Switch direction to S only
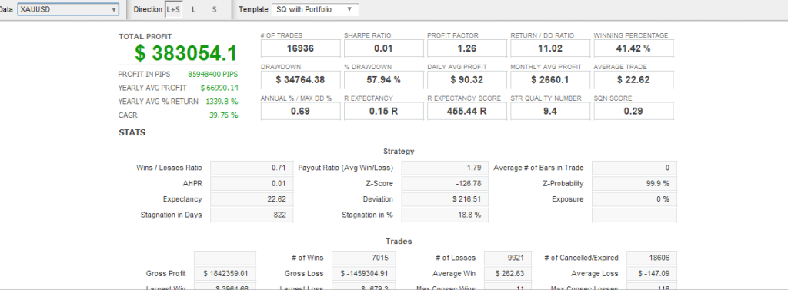The height and width of the screenshot is (290, 788). tap(214, 9)
